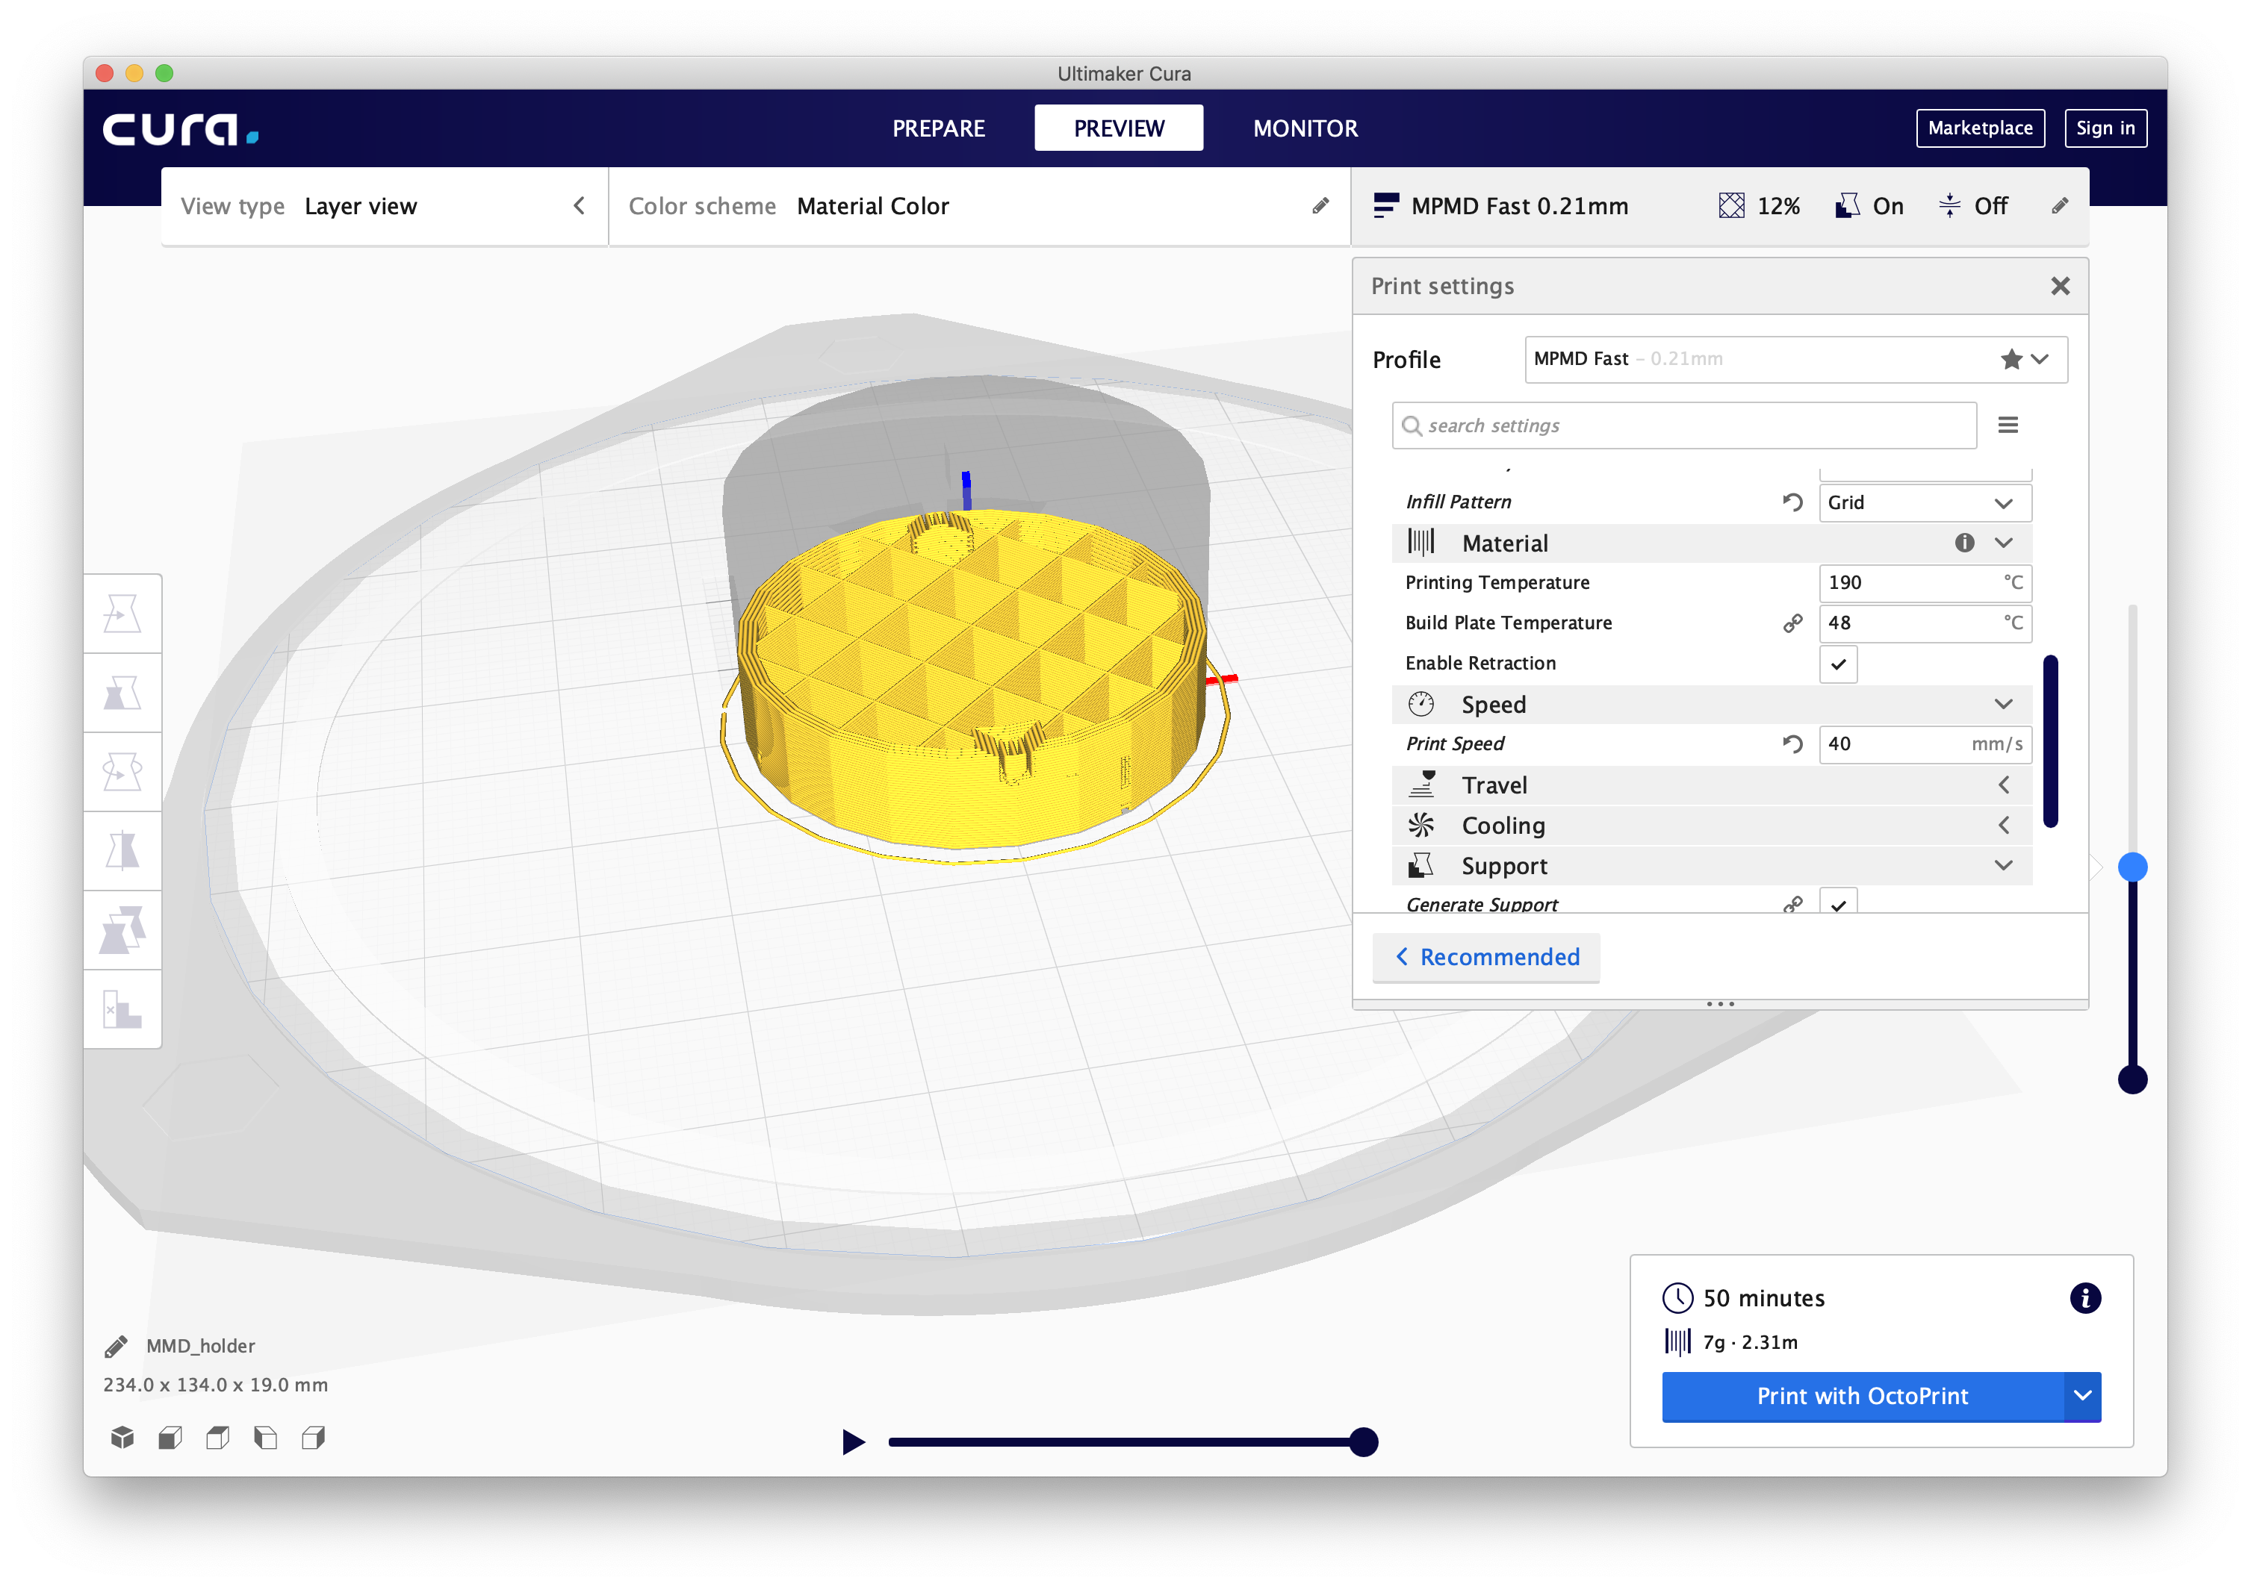Click the search settings field
This screenshot has height=1587, width=2251.
click(1683, 425)
